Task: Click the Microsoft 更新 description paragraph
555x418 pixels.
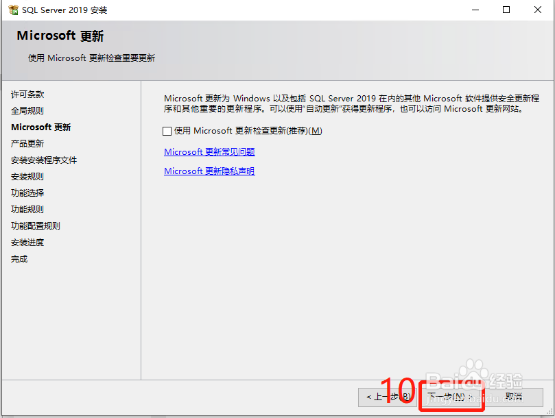Action: (x=351, y=103)
